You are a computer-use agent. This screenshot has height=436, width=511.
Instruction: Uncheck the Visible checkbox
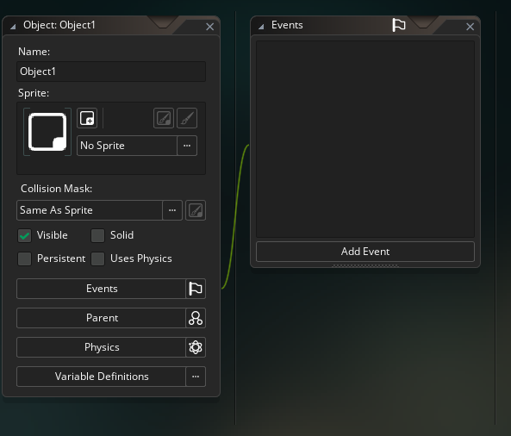click(24, 235)
